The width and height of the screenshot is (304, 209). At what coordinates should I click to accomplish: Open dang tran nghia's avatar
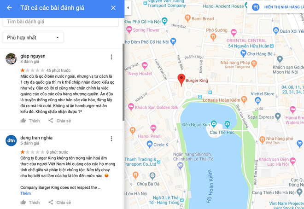[x=11, y=140]
